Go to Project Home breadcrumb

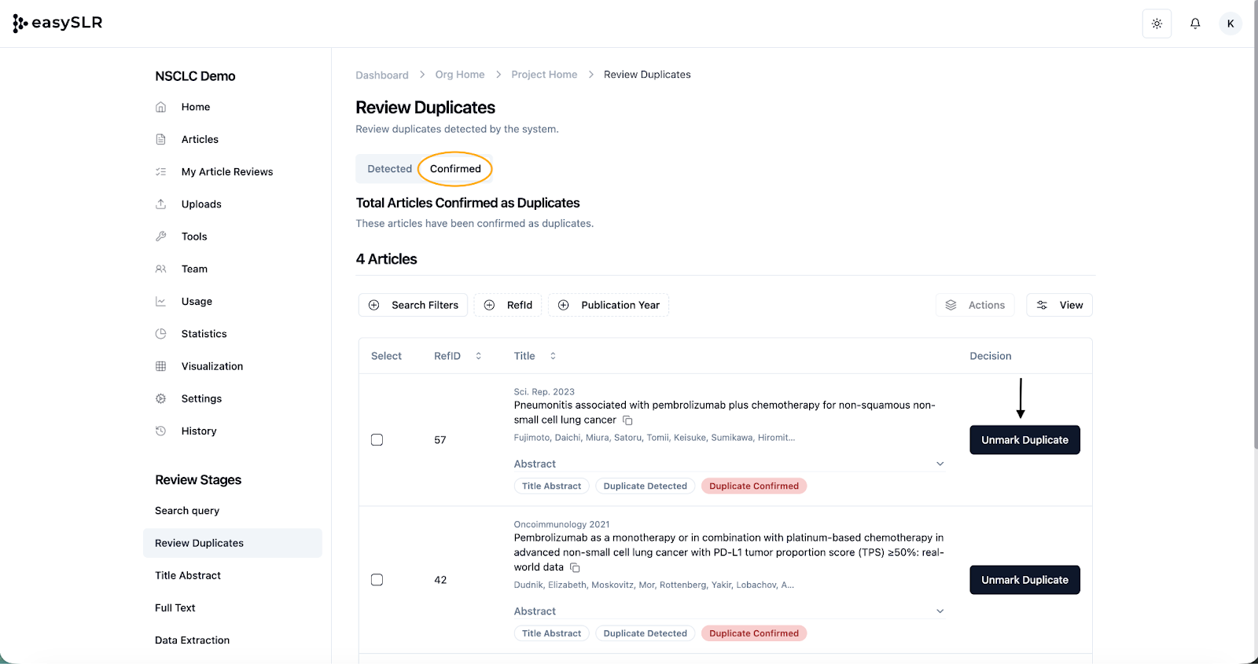(x=544, y=75)
